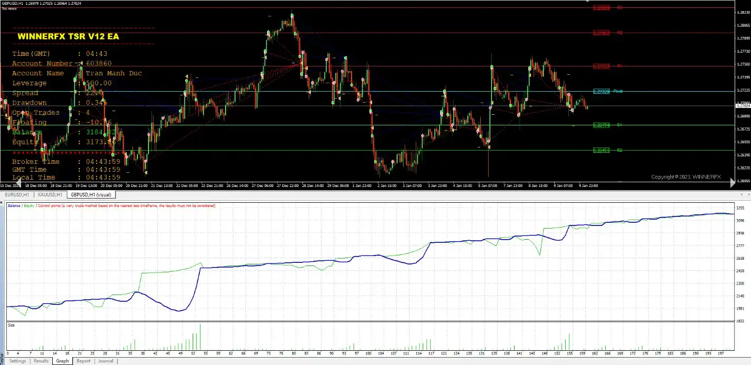Select the cyan Pivot level label
The height and width of the screenshot is (365, 751).
pos(617,91)
